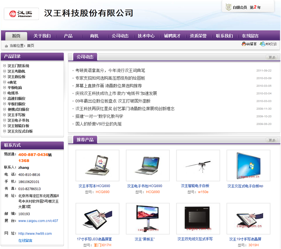Click 汉王19寸手写液晶屏 title link
The height and width of the screenshot is (249, 281).
click(245, 239)
